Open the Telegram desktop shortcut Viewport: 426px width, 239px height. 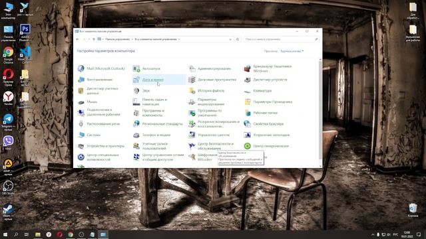8,122
